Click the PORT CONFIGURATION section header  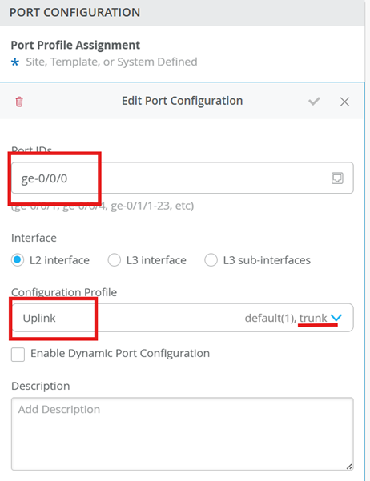coord(183,13)
